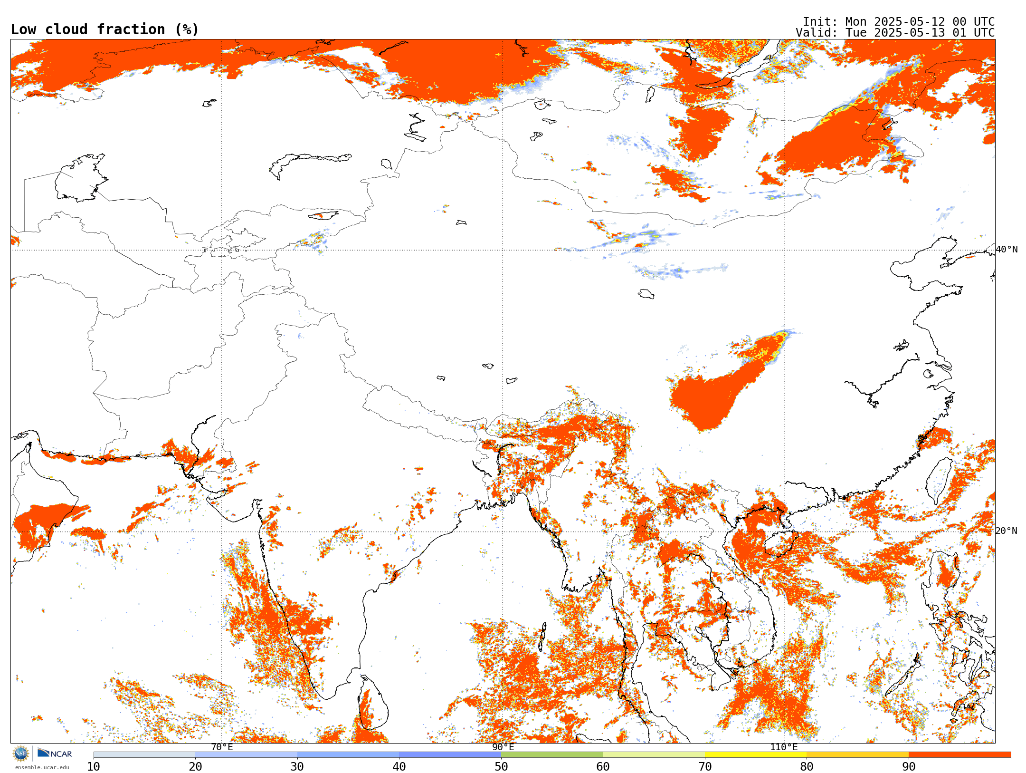1026x773 pixels.
Task: Click the colorbar tick label 90
Action: (x=909, y=767)
